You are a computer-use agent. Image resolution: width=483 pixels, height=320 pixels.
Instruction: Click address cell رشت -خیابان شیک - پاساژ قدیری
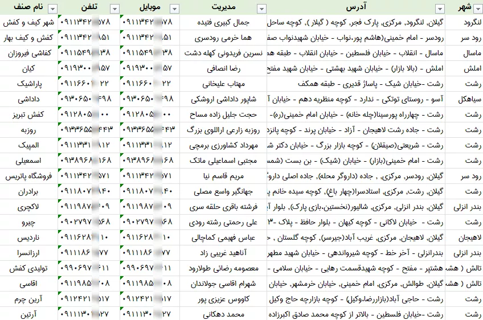356,84
